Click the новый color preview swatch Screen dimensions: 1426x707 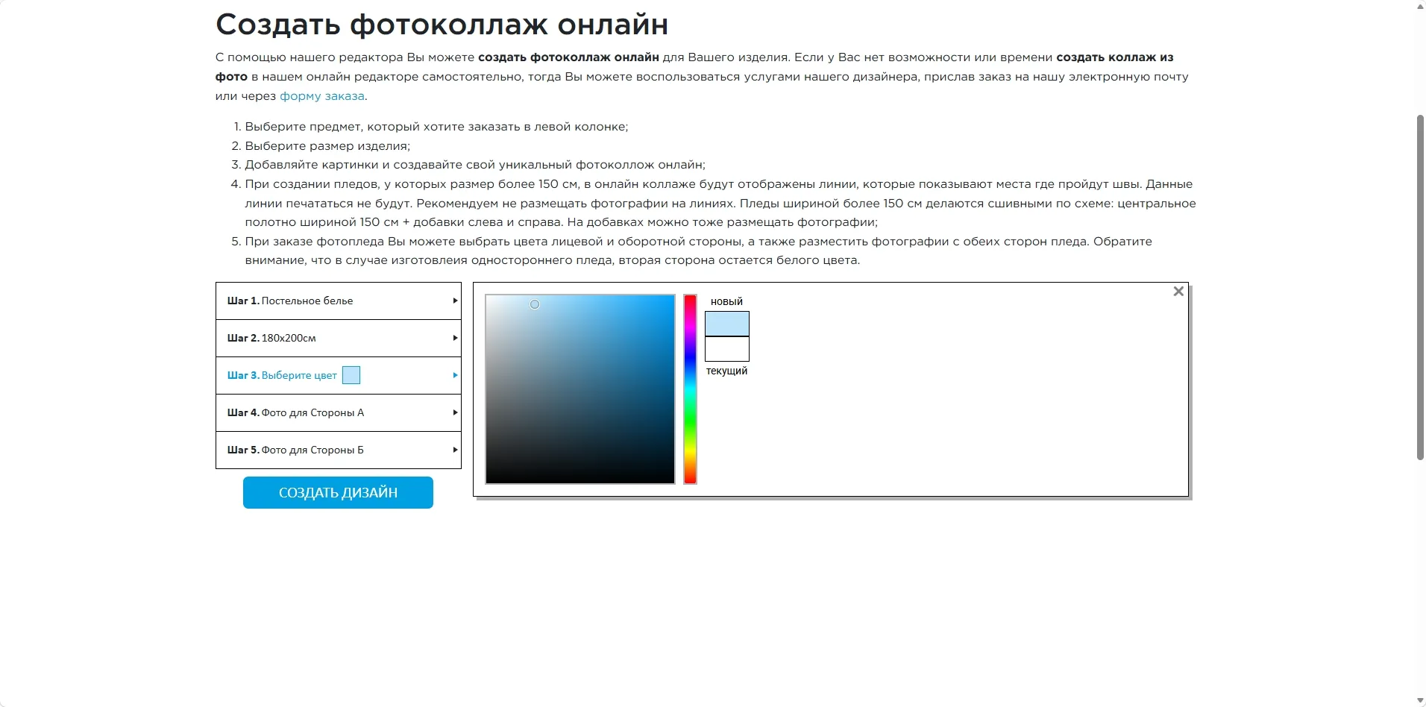coord(727,324)
